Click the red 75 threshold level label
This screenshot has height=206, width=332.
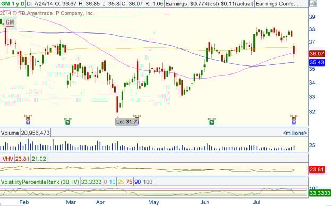tap(129, 182)
